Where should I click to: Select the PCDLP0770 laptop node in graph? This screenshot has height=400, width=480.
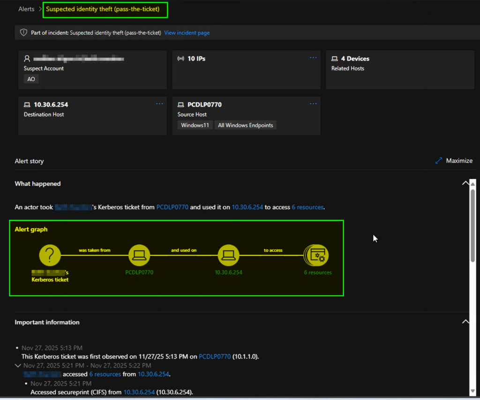pos(139,256)
